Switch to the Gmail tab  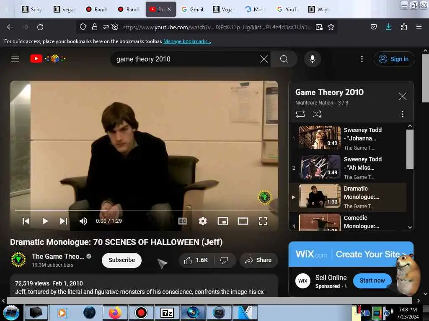pyautogui.click(x=192, y=9)
